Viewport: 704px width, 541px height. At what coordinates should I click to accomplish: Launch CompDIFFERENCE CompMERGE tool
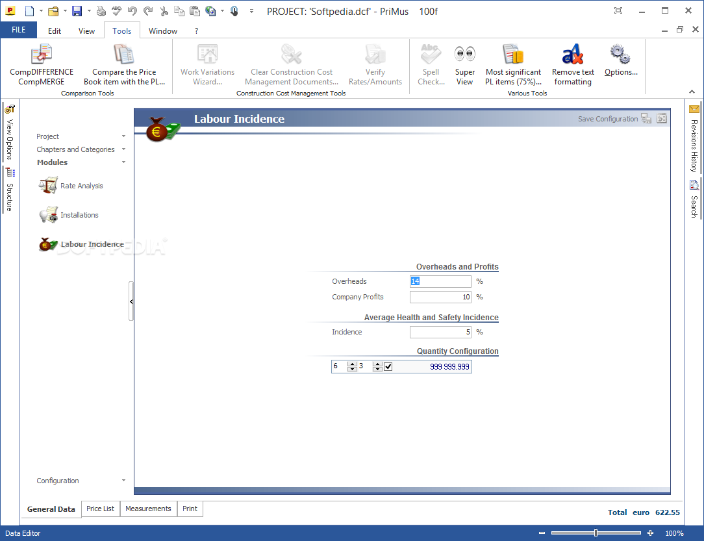tap(42, 65)
